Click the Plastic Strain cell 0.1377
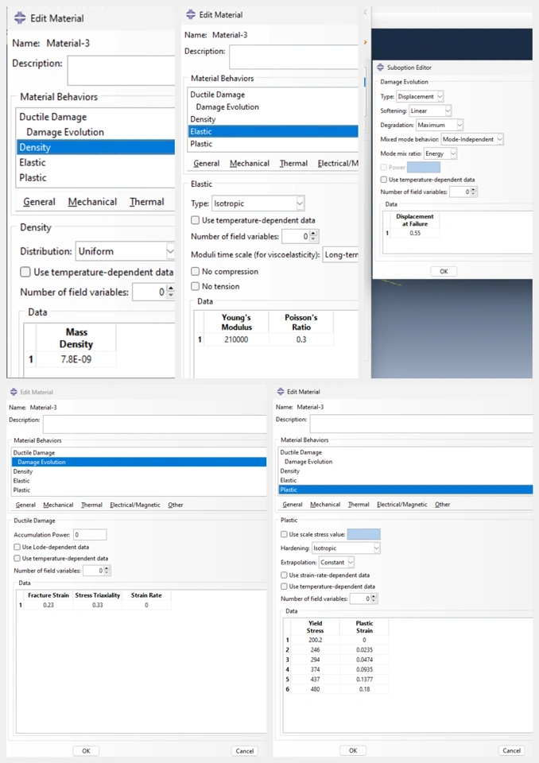This screenshot has width=539, height=763. click(x=364, y=680)
